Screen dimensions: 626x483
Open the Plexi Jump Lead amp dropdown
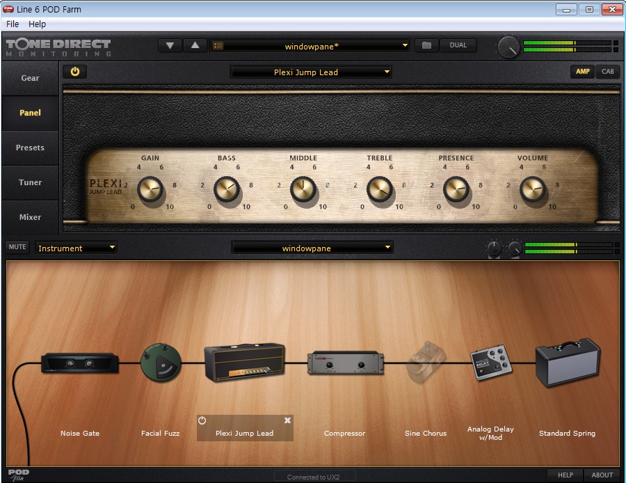[311, 72]
